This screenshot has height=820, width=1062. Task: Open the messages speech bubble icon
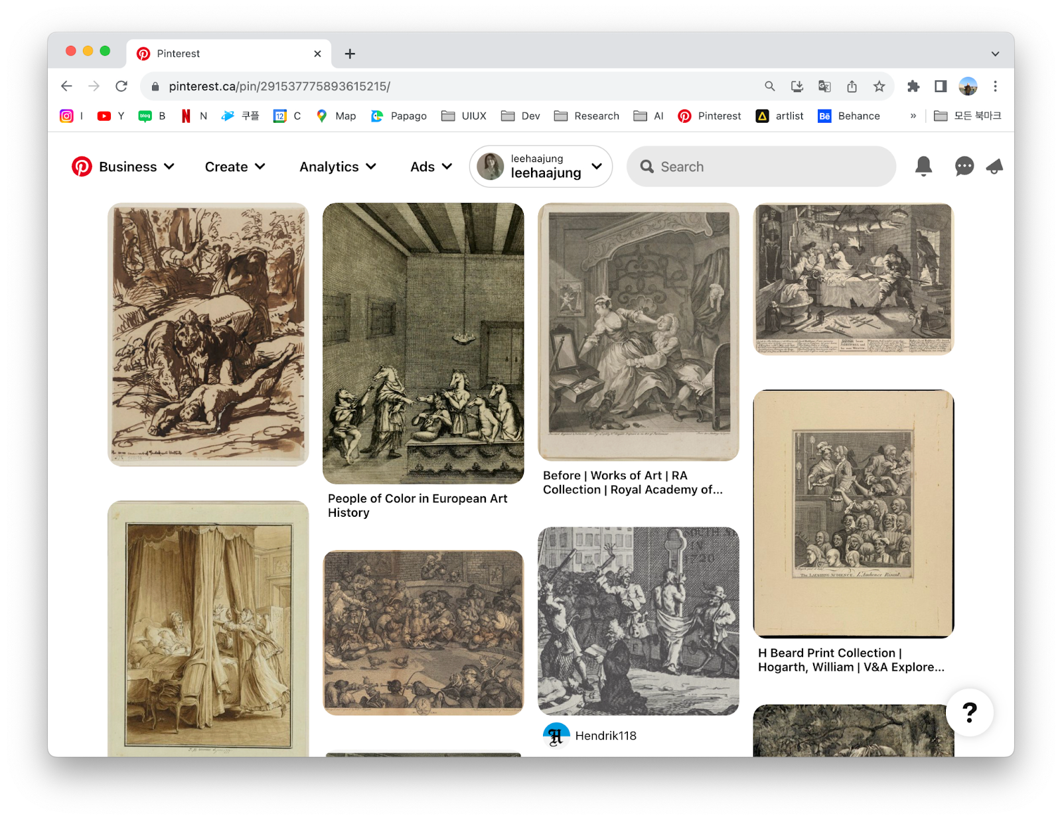(x=964, y=167)
